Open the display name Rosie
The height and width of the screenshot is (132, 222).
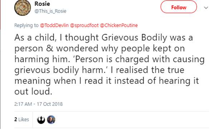point(42,4)
